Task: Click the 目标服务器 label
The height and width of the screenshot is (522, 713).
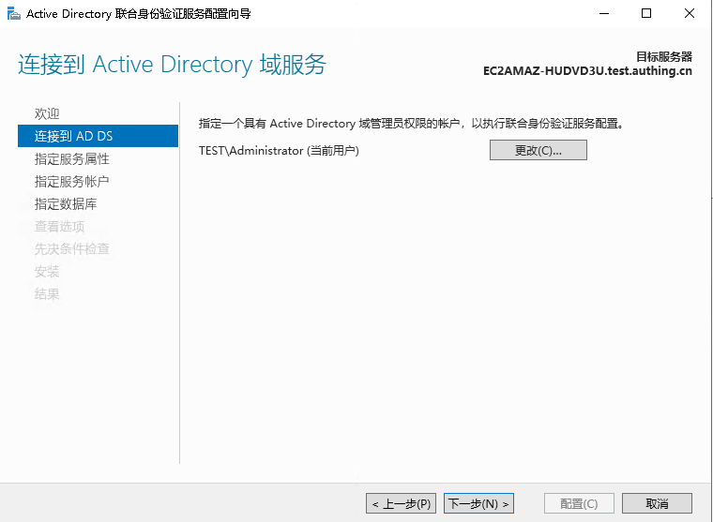Action: [x=664, y=57]
